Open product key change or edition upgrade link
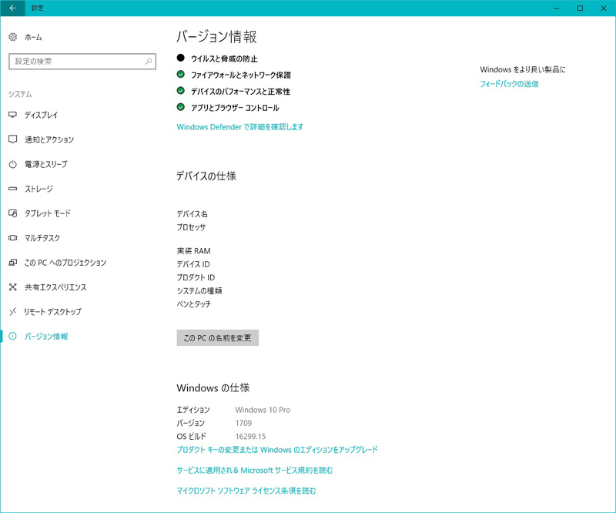Viewport: 616px width, 513px height. [x=277, y=450]
